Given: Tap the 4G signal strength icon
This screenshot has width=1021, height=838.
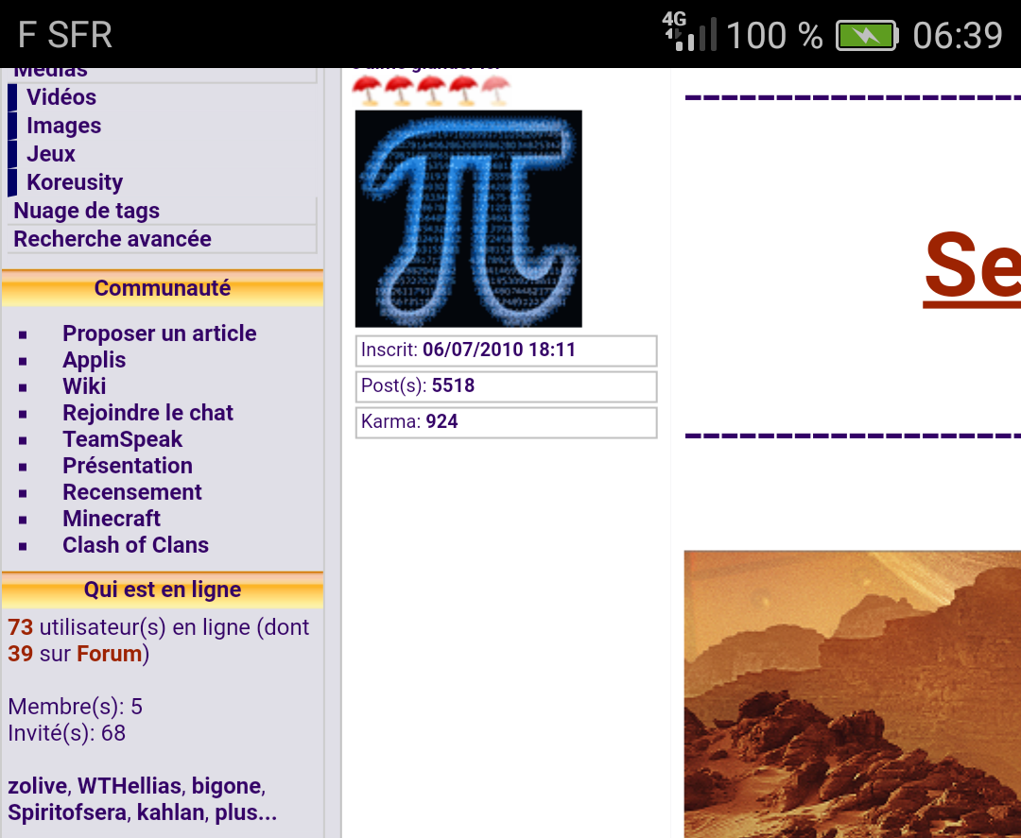Looking at the screenshot, I should click(x=690, y=33).
